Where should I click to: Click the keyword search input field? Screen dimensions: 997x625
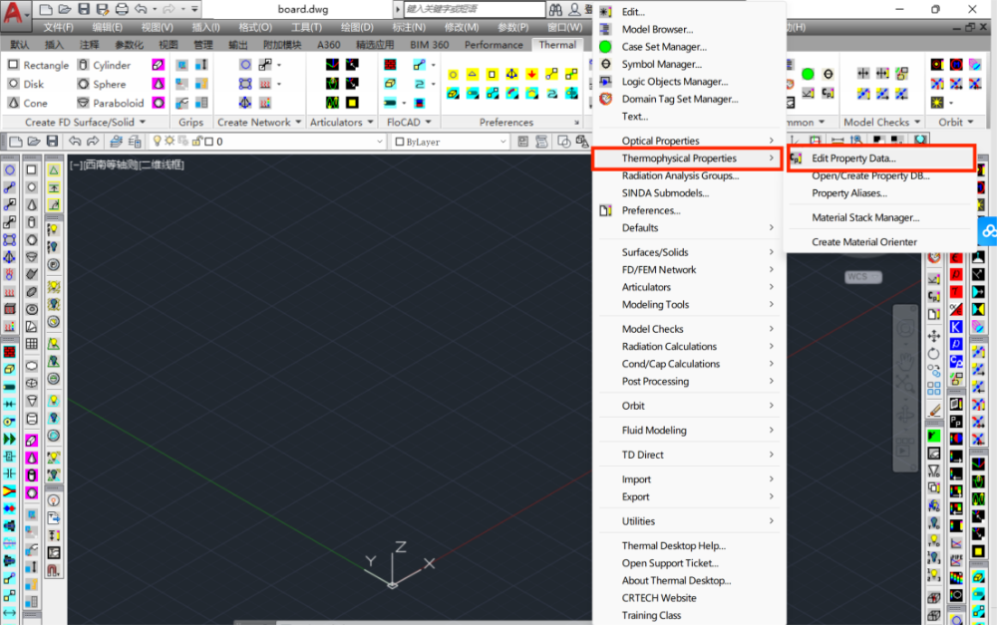tap(475, 9)
